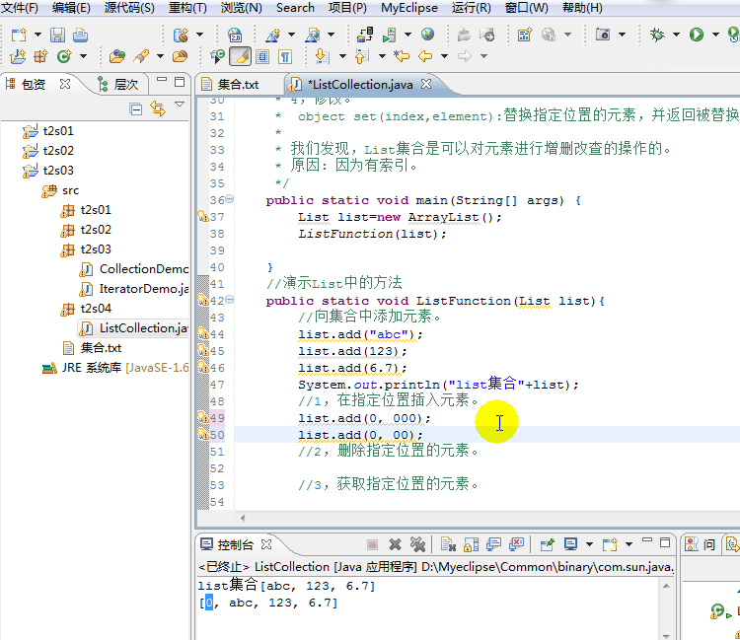Click the deploy server icon
This screenshot has width=740, height=640.
pyautogui.click(x=365, y=35)
